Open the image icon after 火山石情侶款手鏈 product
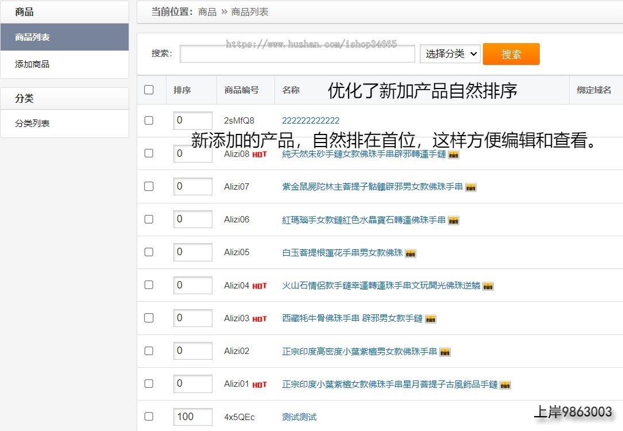This screenshot has height=431, width=623. (x=487, y=286)
